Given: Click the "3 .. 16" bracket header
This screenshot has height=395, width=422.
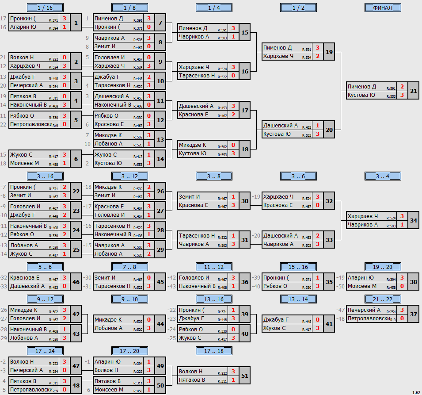Looking at the screenshot, I should (x=45, y=176).
